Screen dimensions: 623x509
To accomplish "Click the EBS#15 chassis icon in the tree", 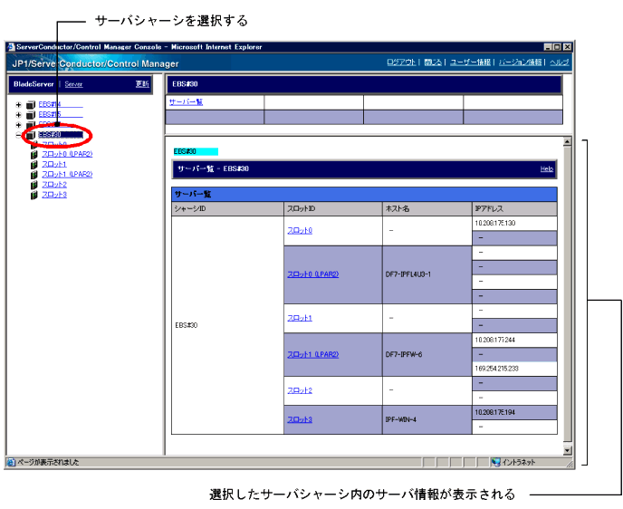I will (x=31, y=115).
